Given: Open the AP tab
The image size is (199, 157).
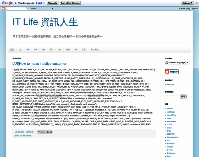Looking at the screenshot, I should (28, 49).
